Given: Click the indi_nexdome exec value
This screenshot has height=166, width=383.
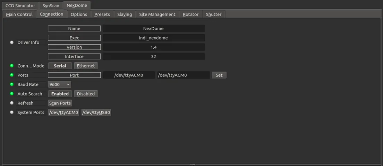Looking at the screenshot, I should [x=154, y=38].
